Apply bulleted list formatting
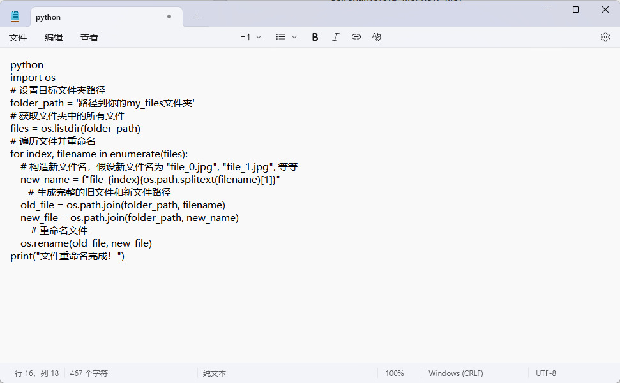The height and width of the screenshot is (383, 620). 281,37
